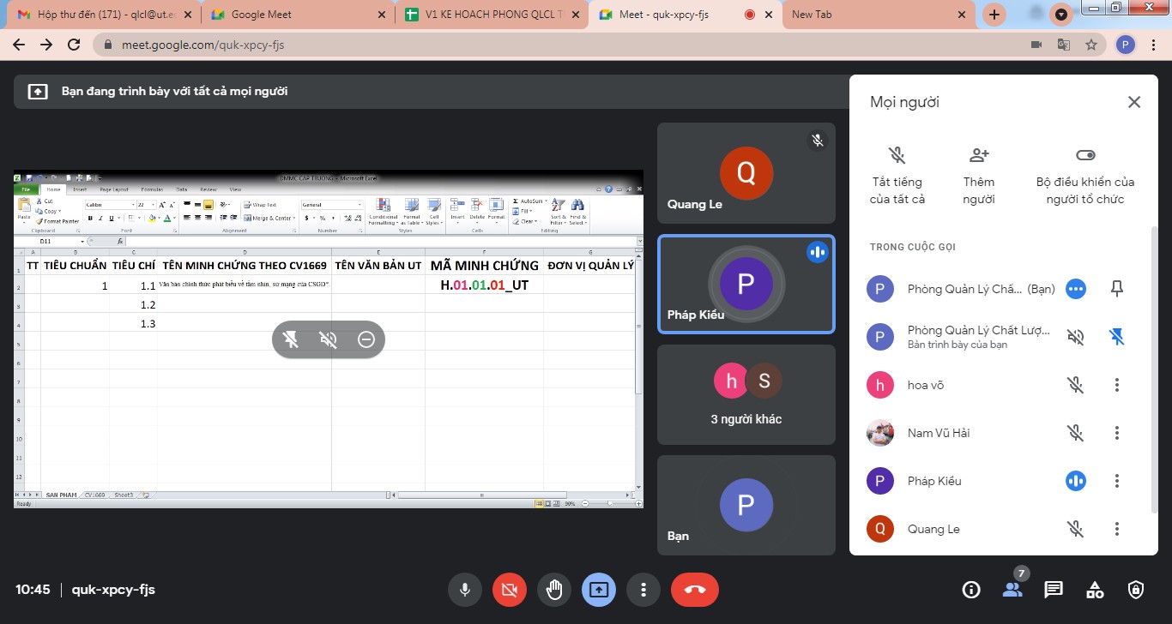
Task: Open the activities shapes icon
Action: pos(1095,590)
